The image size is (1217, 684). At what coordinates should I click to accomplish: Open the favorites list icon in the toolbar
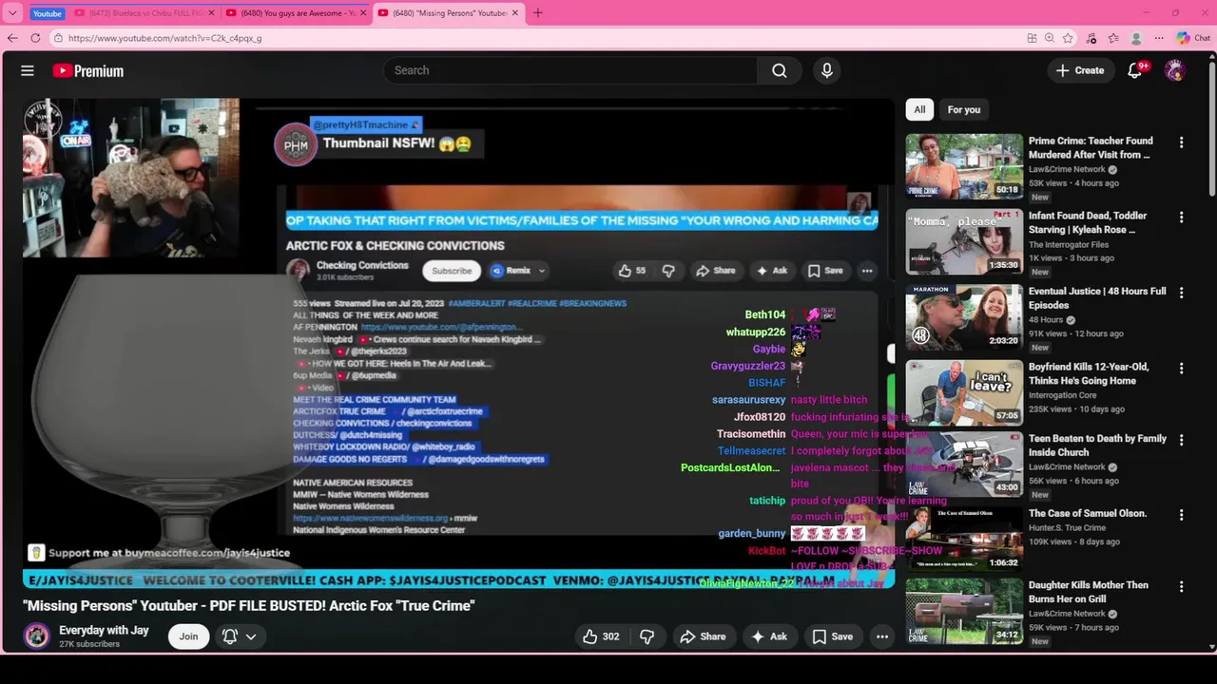pos(1113,38)
